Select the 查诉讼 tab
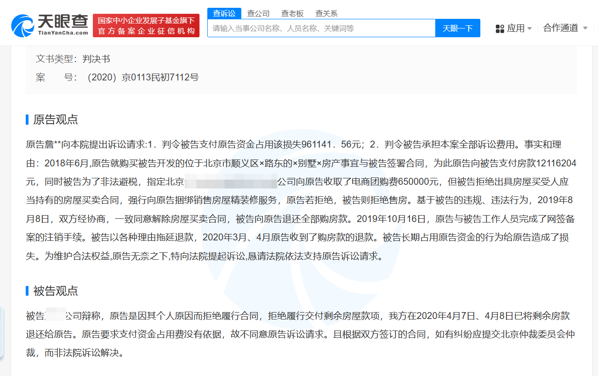Viewport: 598px width, 376px height. [225, 13]
